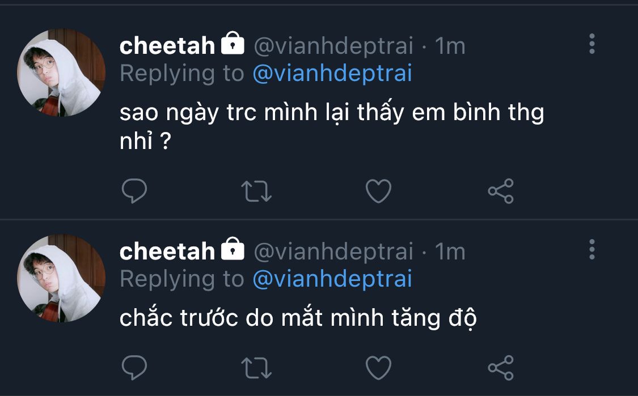Reply to the "sao ngày trc" tweet

(x=134, y=191)
